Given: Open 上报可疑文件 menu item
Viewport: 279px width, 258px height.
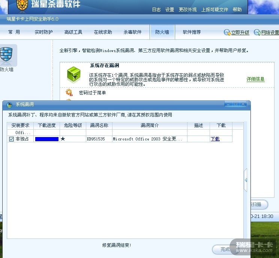Looking at the screenshot, I should 214,10.
